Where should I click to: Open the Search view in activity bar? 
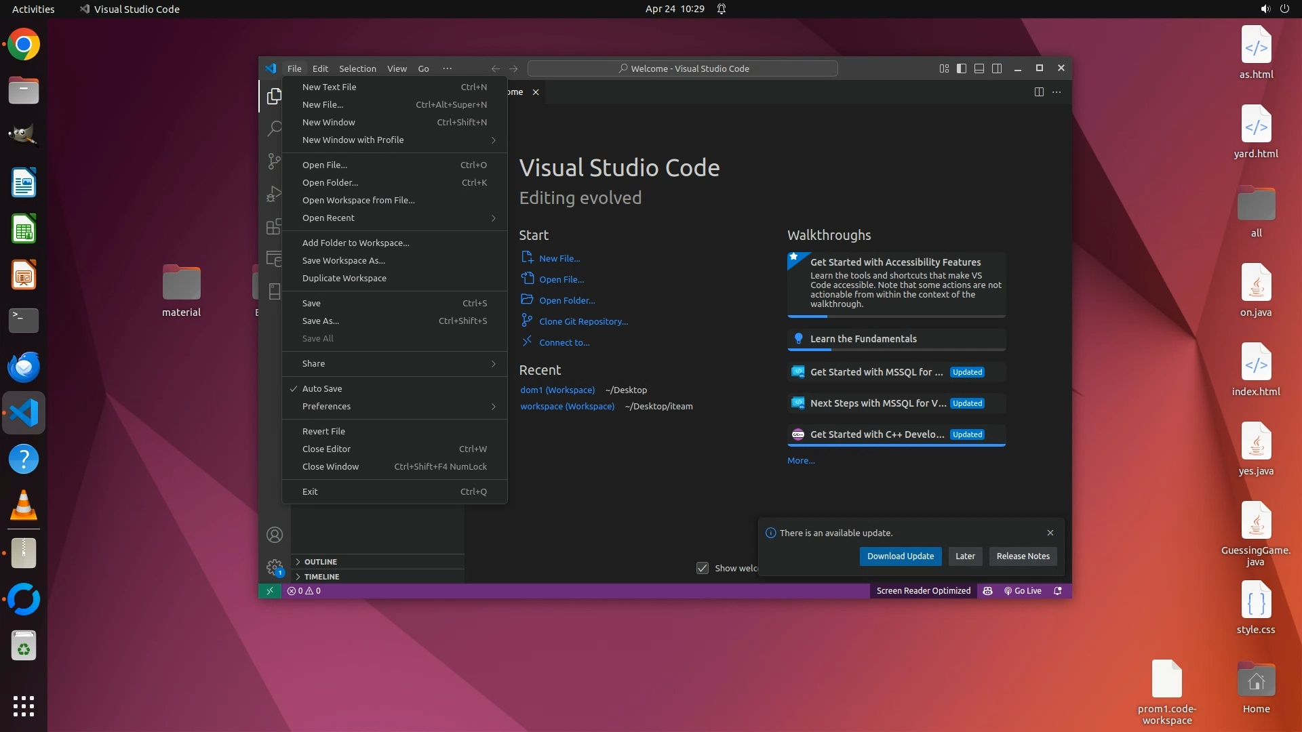click(x=274, y=128)
